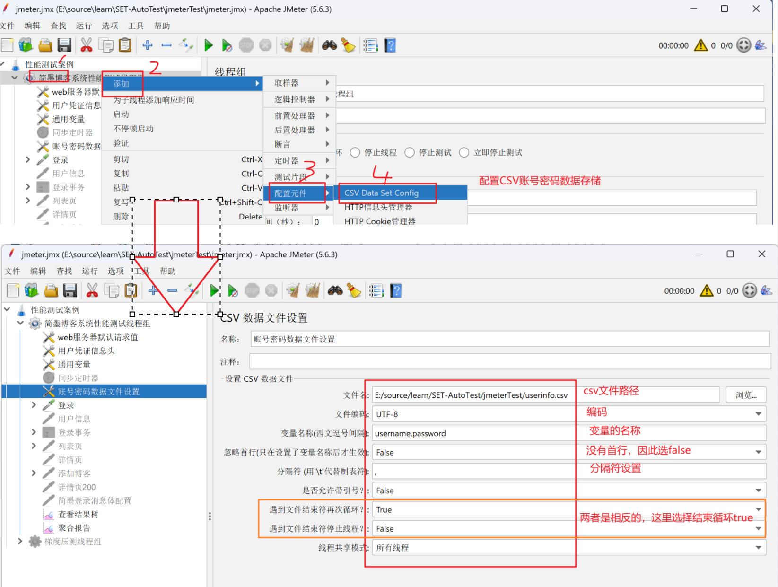Click Stop icon in lower window toolbar
Screen dimensions: 778x587
click(x=252, y=290)
